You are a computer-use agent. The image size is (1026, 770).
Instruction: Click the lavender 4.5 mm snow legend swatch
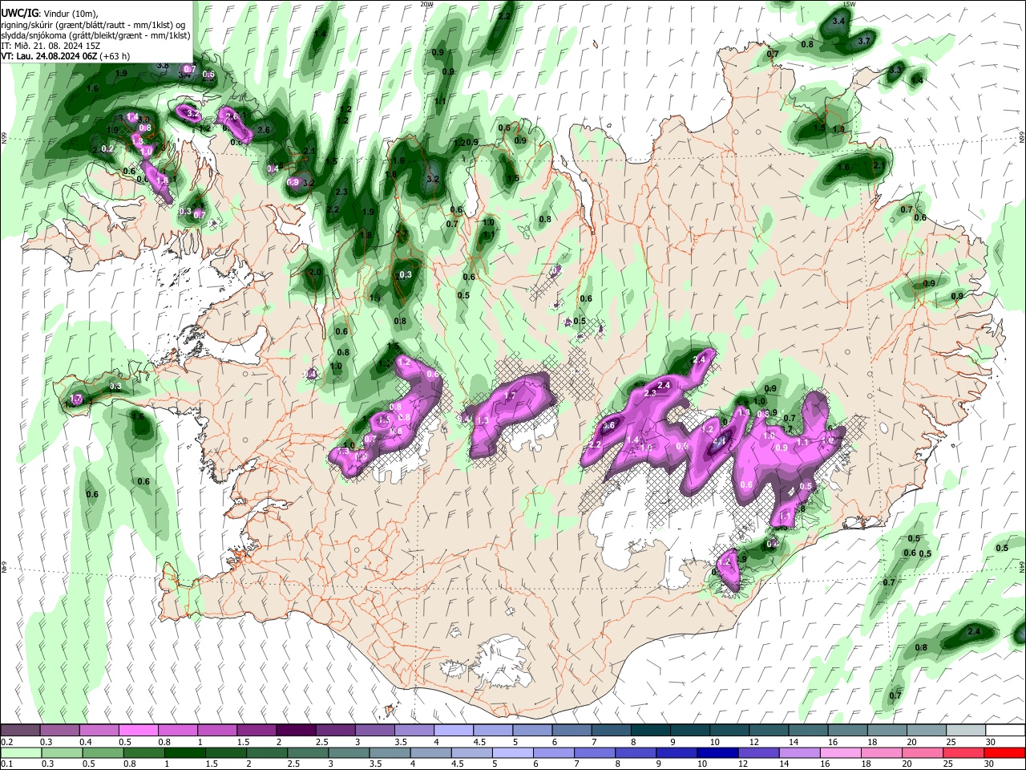pos(493,731)
